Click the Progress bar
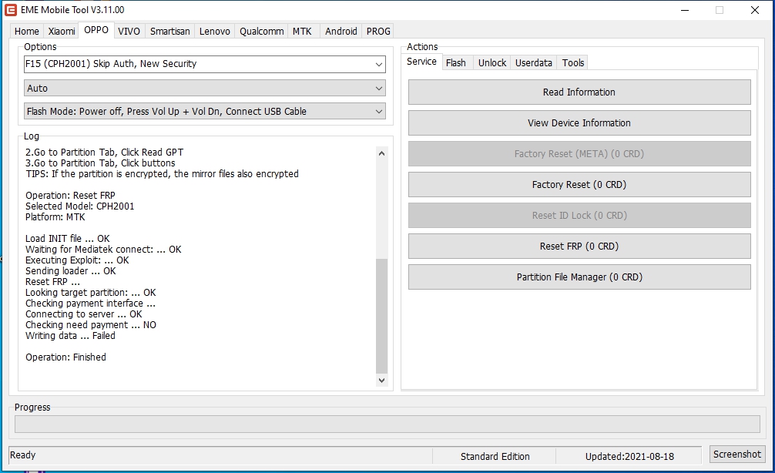 point(387,424)
